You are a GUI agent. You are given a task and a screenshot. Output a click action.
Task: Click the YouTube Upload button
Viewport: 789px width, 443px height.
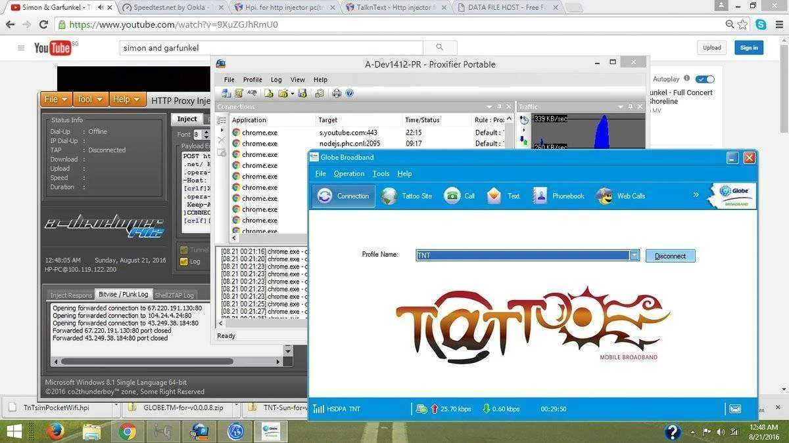712,47
